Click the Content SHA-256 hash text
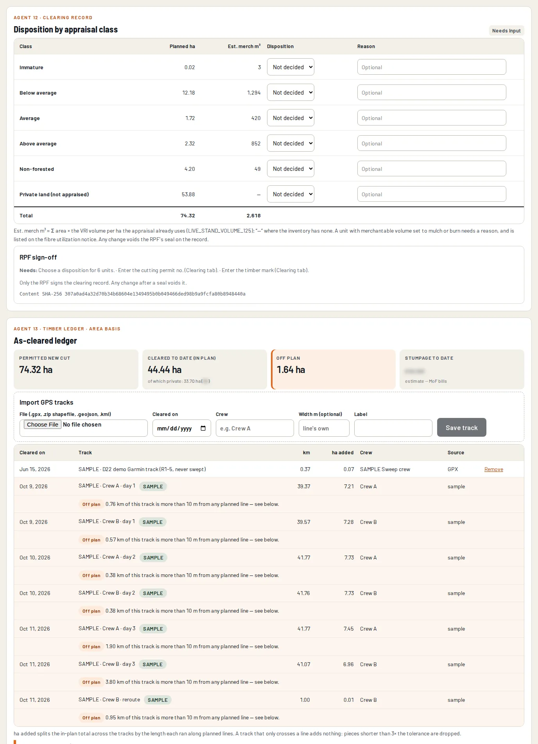Image resolution: width=538 pixels, height=744 pixels. click(x=133, y=294)
